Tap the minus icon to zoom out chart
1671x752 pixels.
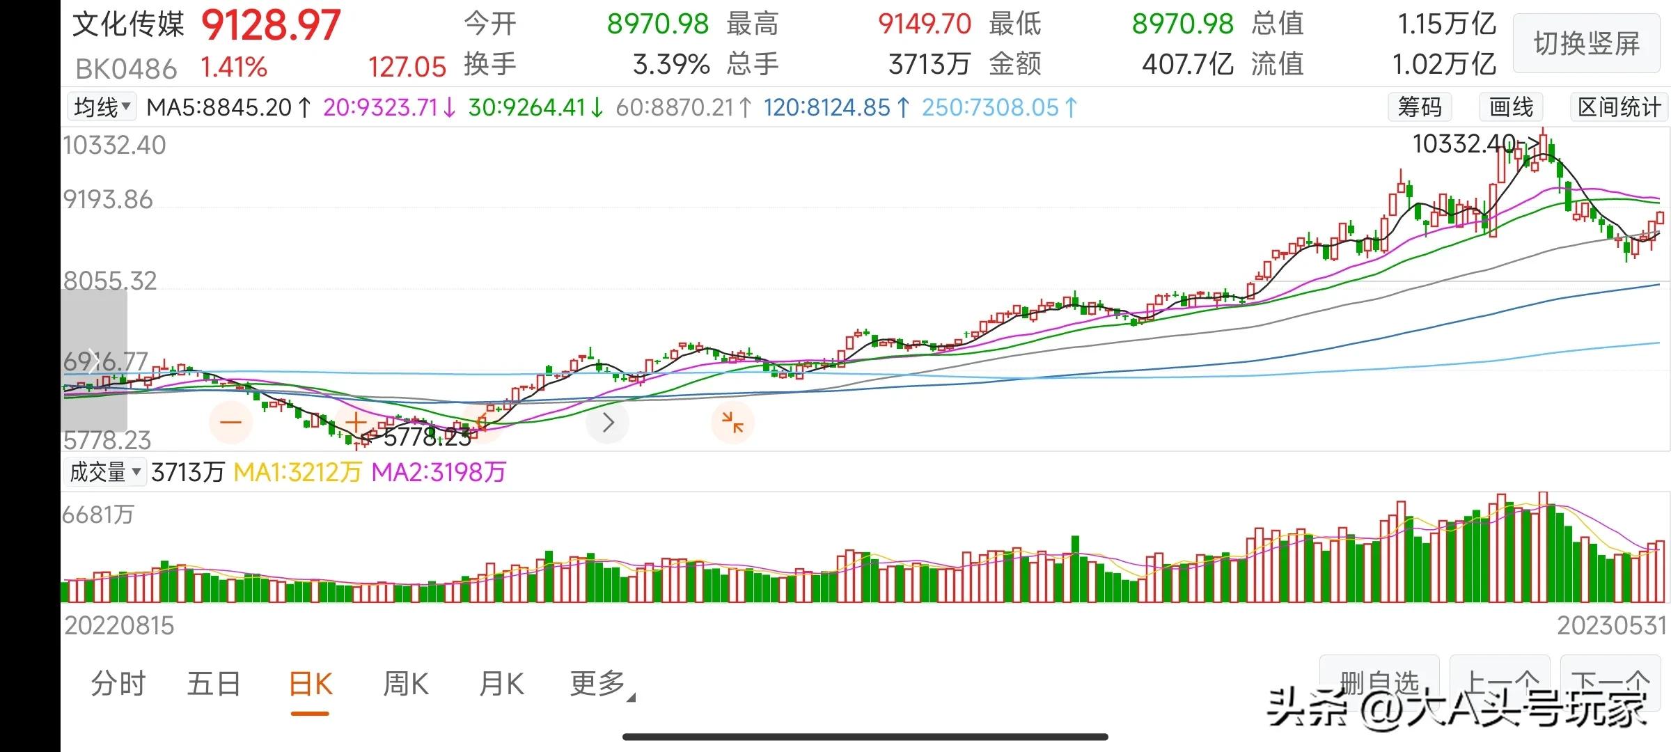coord(230,421)
